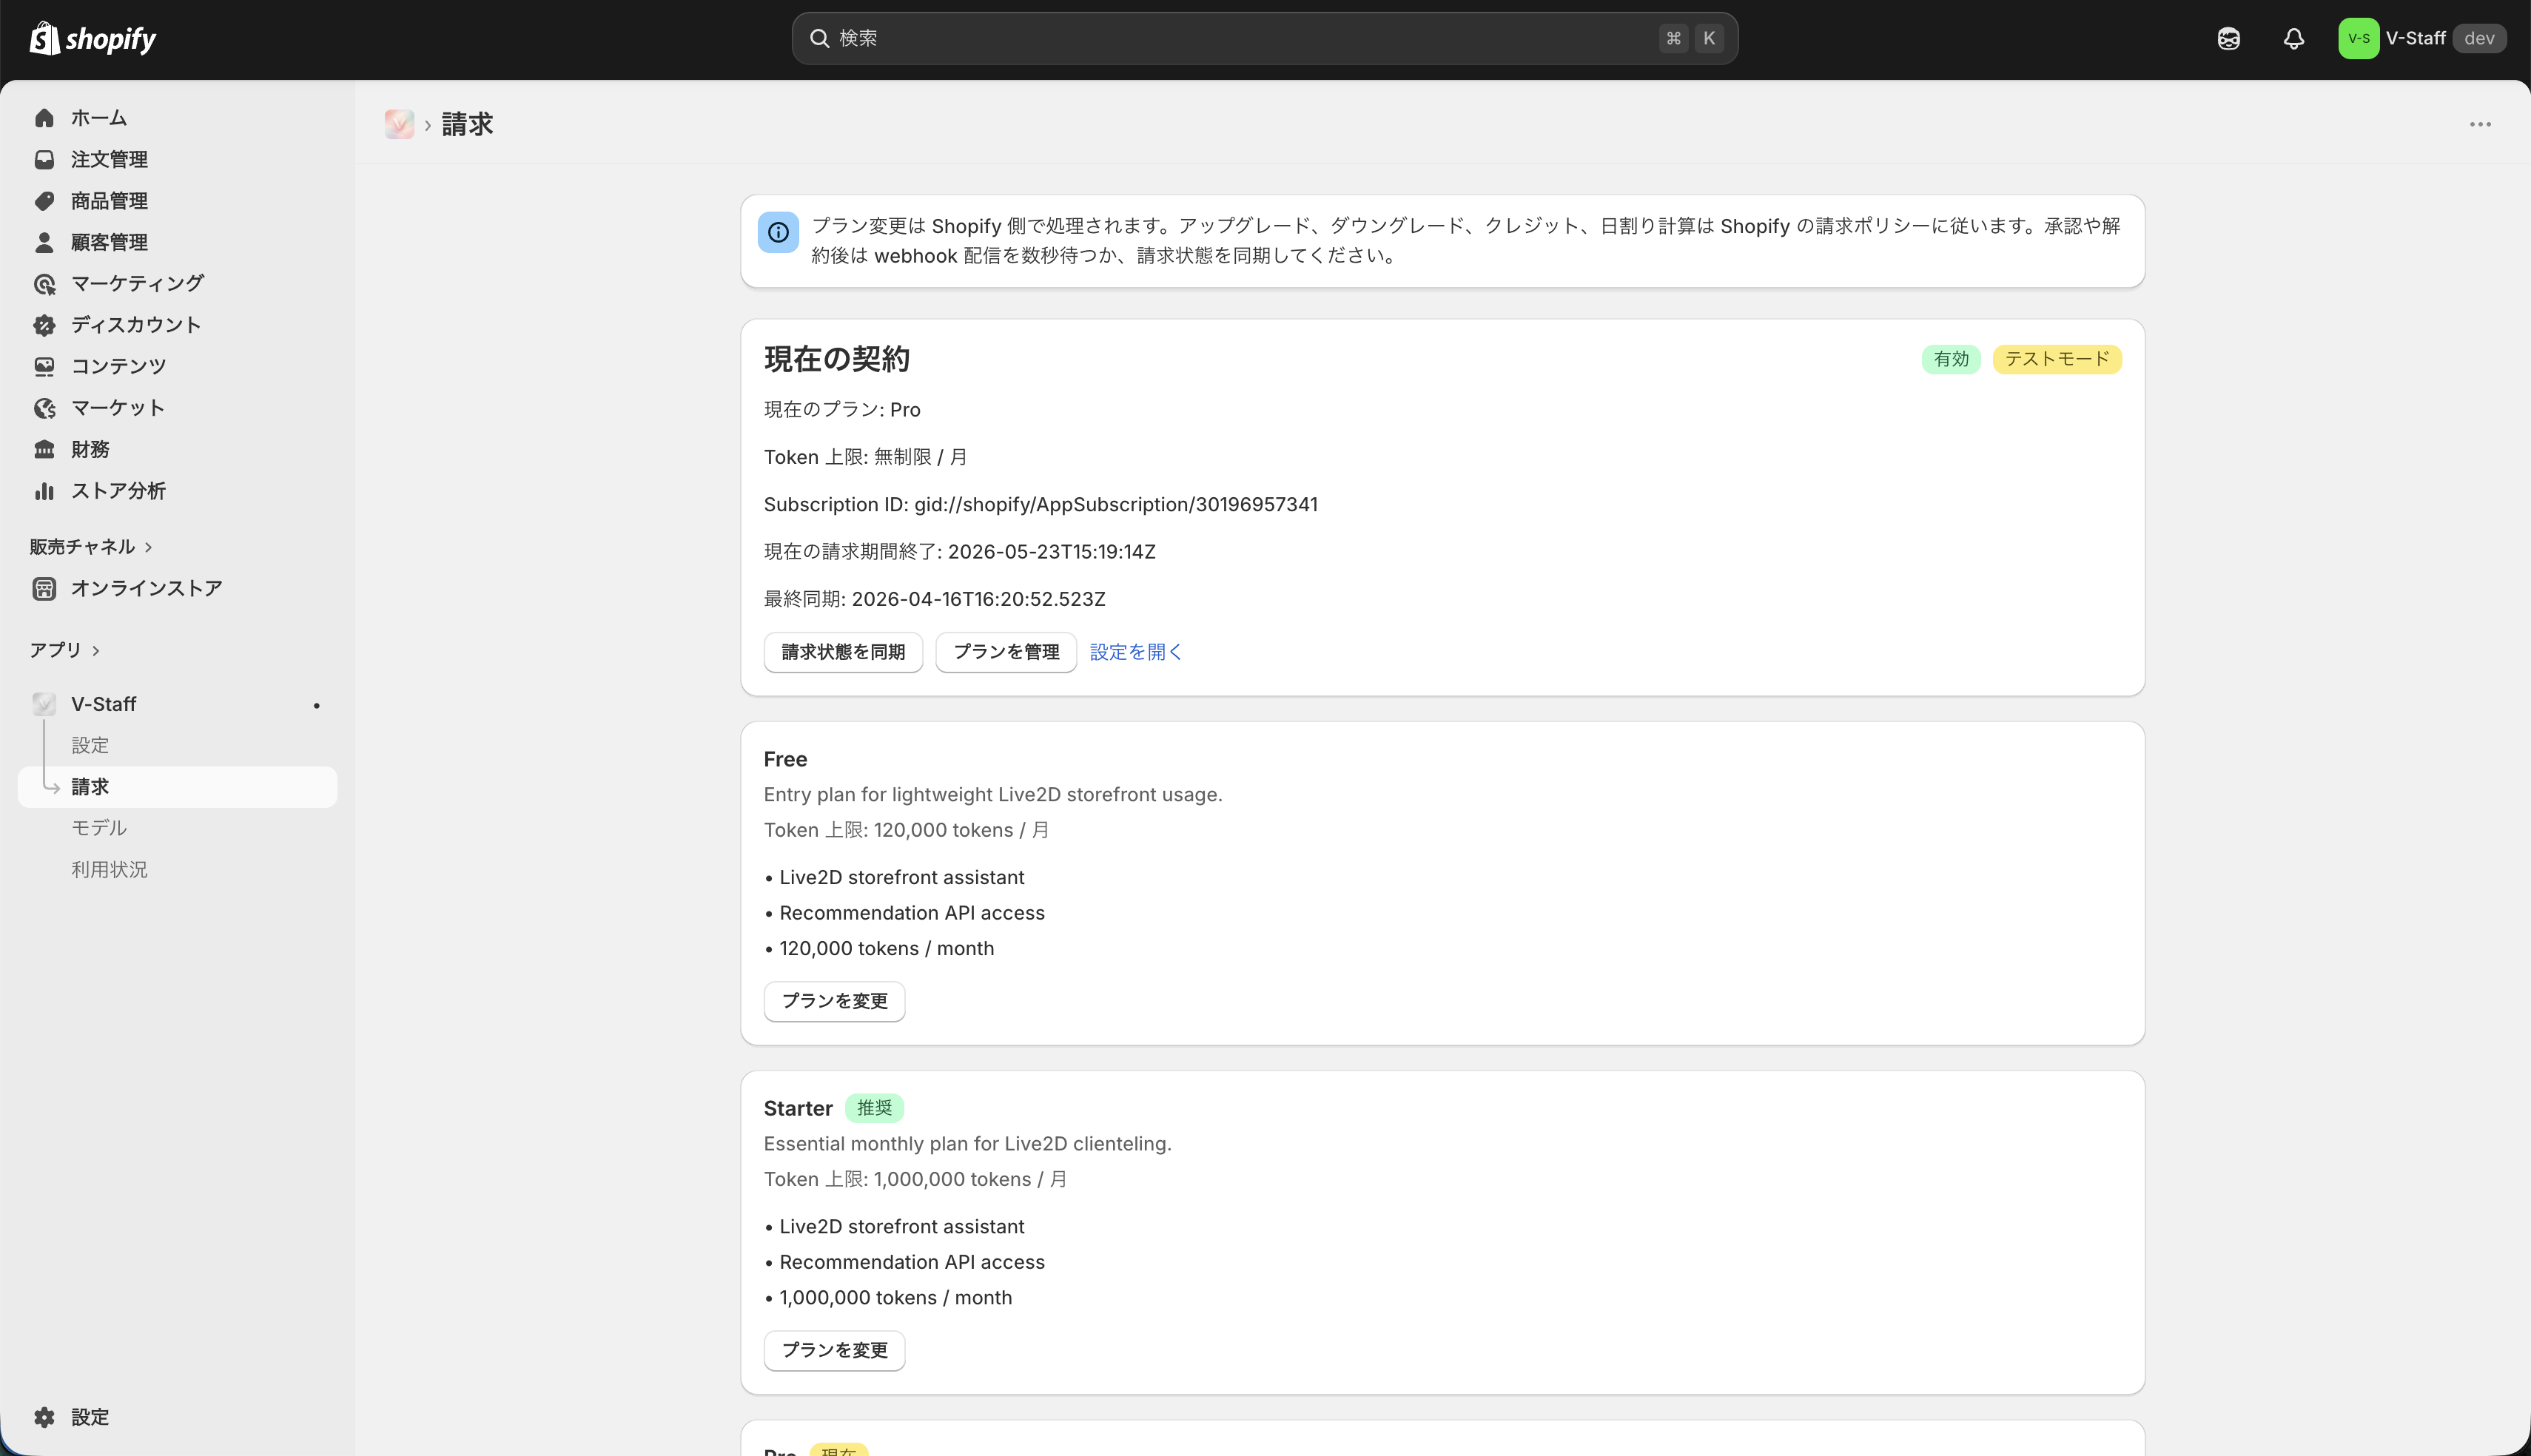Image resolution: width=2531 pixels, height=1456 pixels.
Task: Click the 現在の請求期間終了 date text
Action: click(959, 552)
